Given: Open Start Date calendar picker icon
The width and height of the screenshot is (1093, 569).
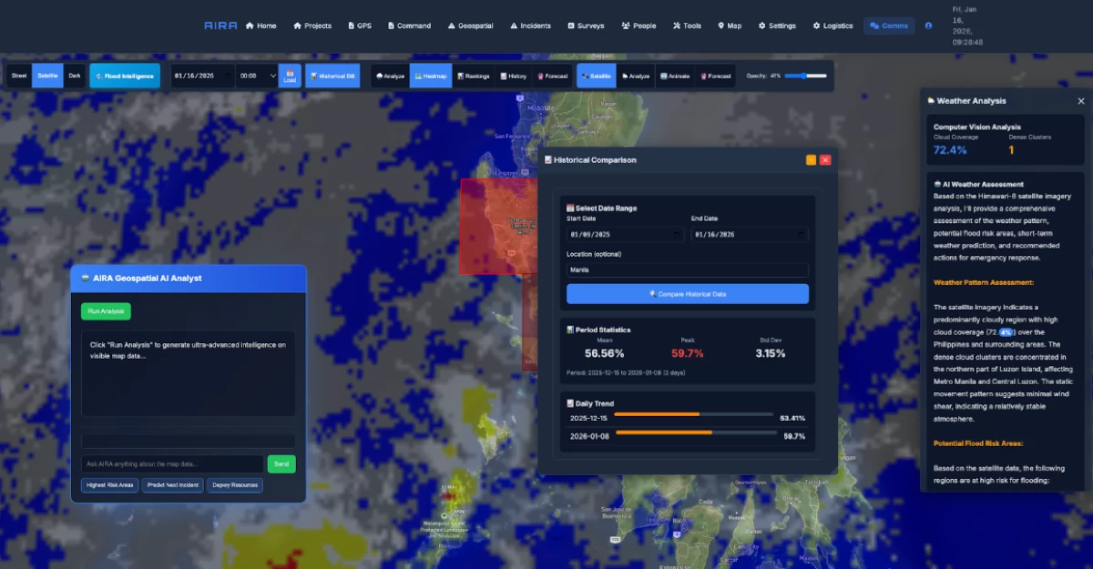Looking at the screenshot, I should point(677,235).
